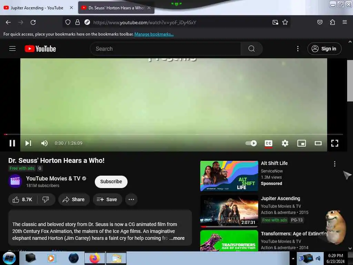353x265 pixels.
Task: Click the Free with ads badge under title
Action: (x=22, y=168)
